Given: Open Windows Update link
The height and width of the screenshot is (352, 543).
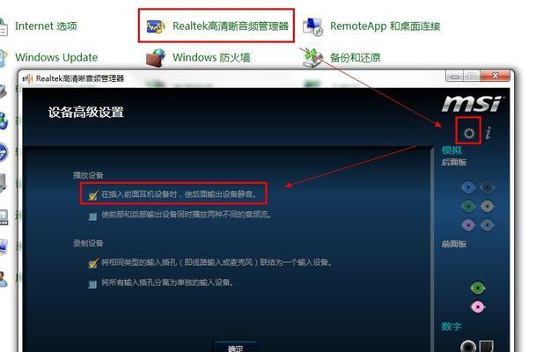Looking at the screenshot, I should point(56,57).
